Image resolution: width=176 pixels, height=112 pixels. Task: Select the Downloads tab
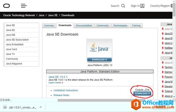tap(65, 25)
